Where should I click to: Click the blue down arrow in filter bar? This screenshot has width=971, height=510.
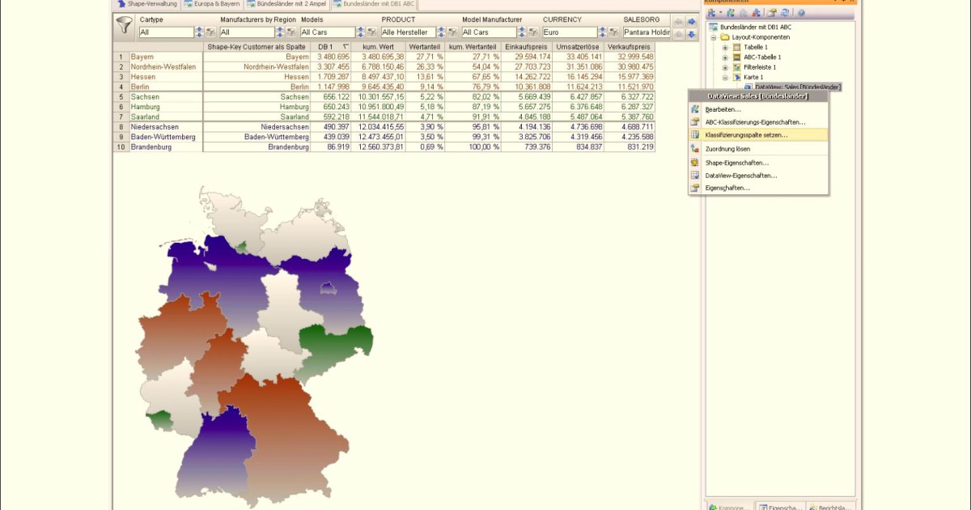coord(692,35)
